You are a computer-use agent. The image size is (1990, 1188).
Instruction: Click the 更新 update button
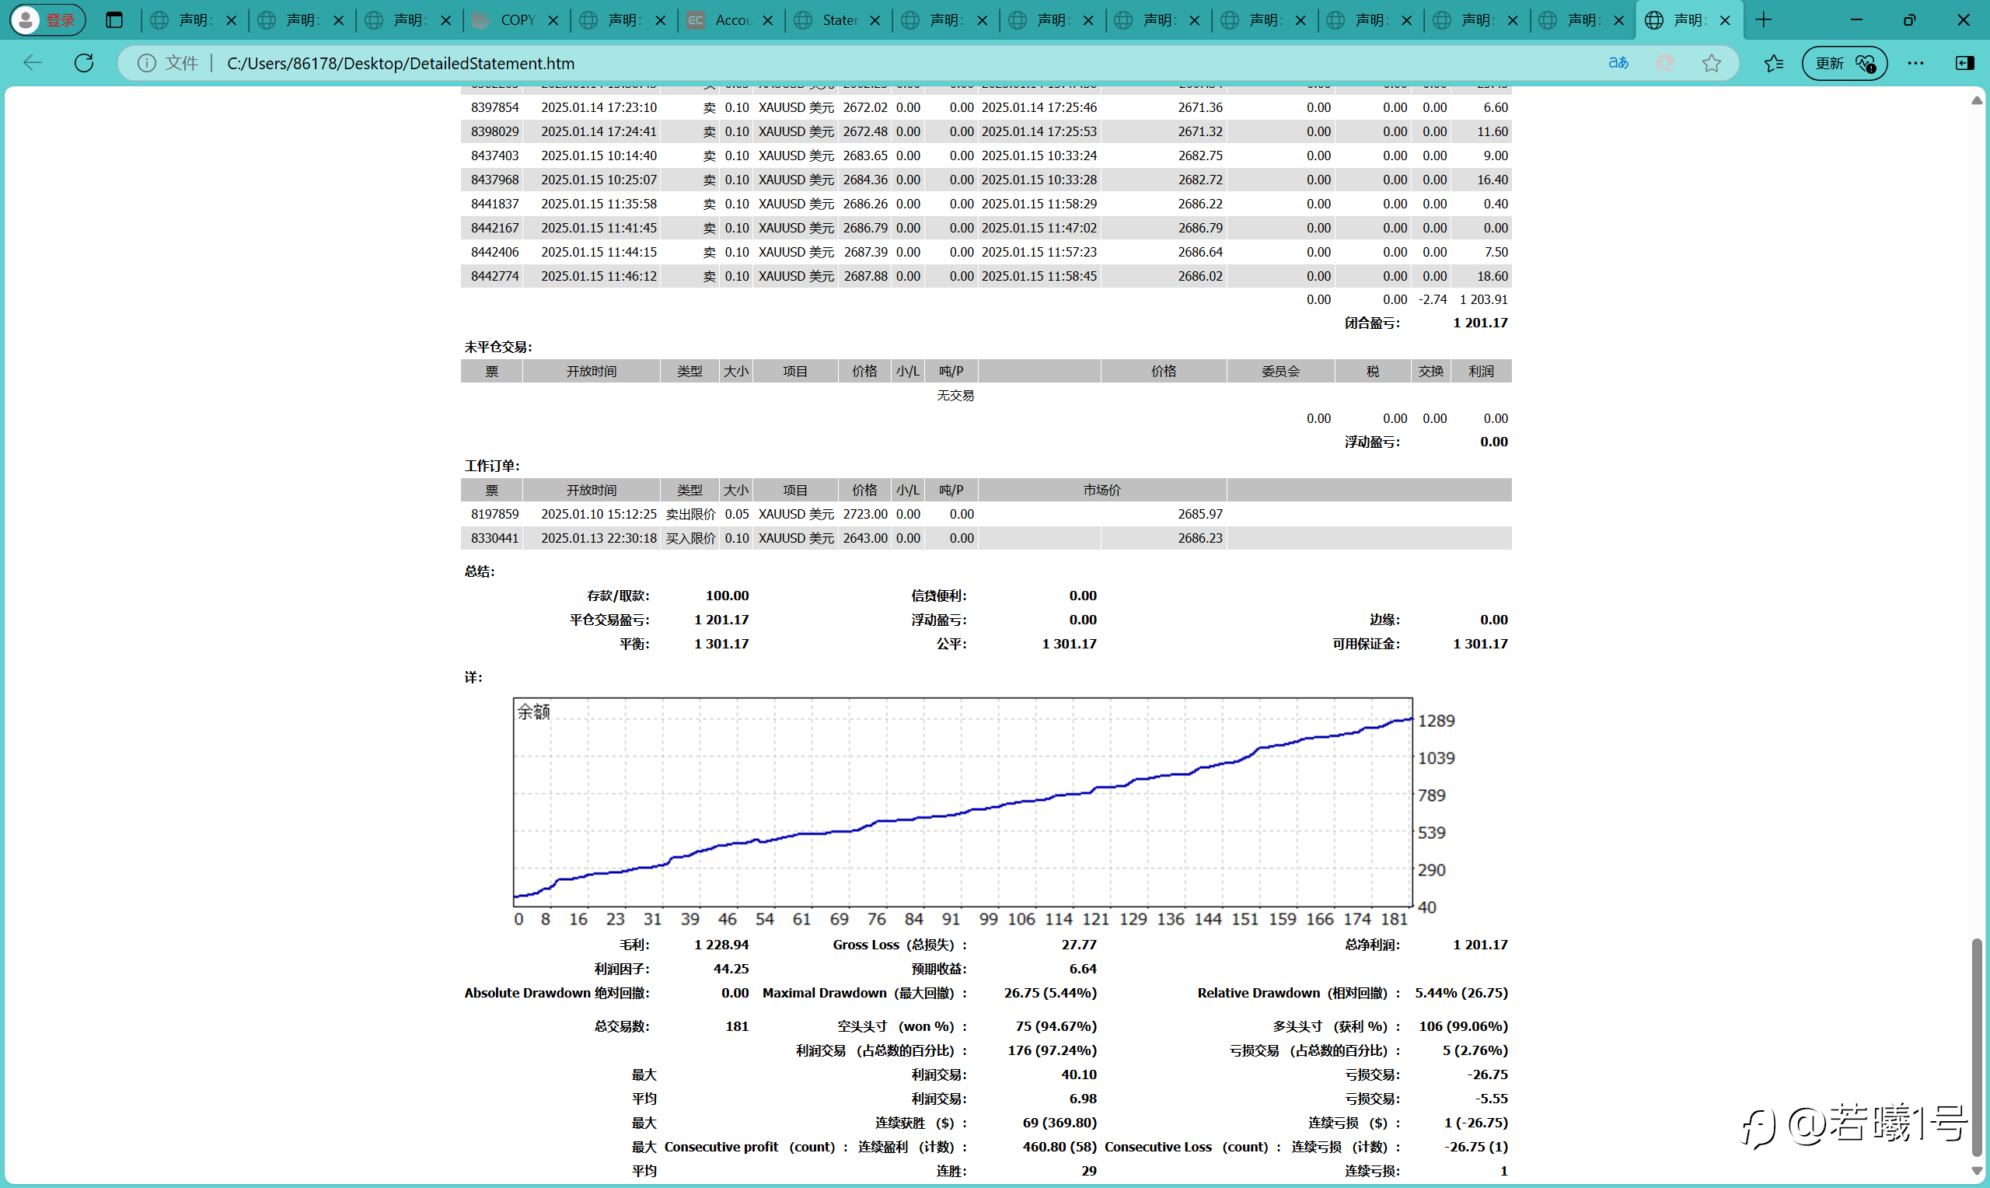click(1844, 62)
